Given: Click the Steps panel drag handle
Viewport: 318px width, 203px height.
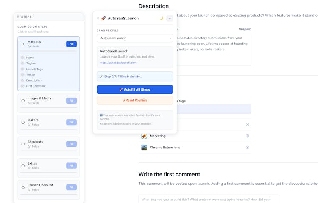Looking at the screenshot, I should [18, 17].
